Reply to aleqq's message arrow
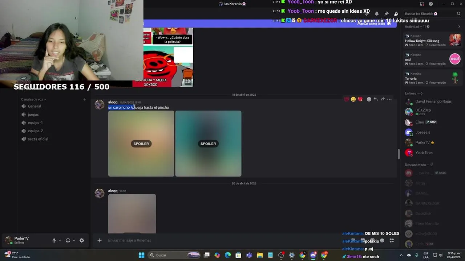Viewport: 465px width, 261px height. click(376, 99)
